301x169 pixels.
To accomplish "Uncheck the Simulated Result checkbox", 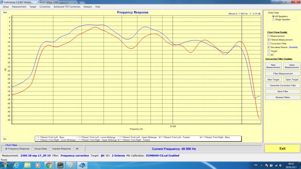I will [x=268, y=47].
